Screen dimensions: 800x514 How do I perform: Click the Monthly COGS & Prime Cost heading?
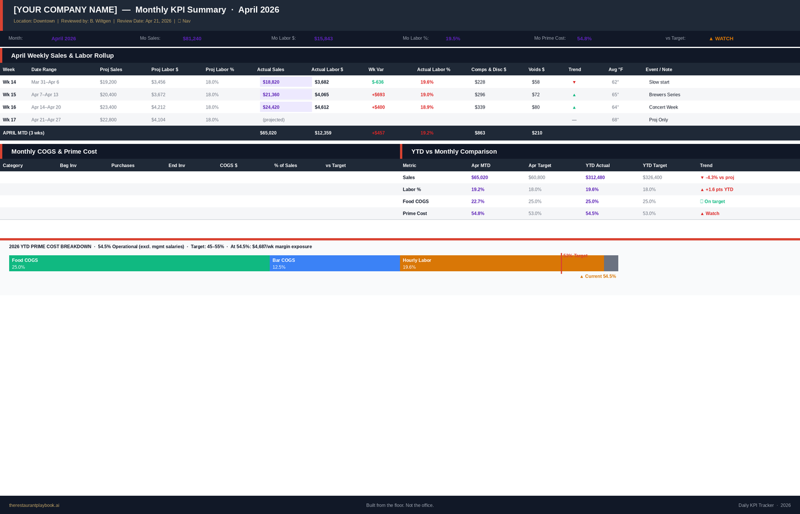54,151
